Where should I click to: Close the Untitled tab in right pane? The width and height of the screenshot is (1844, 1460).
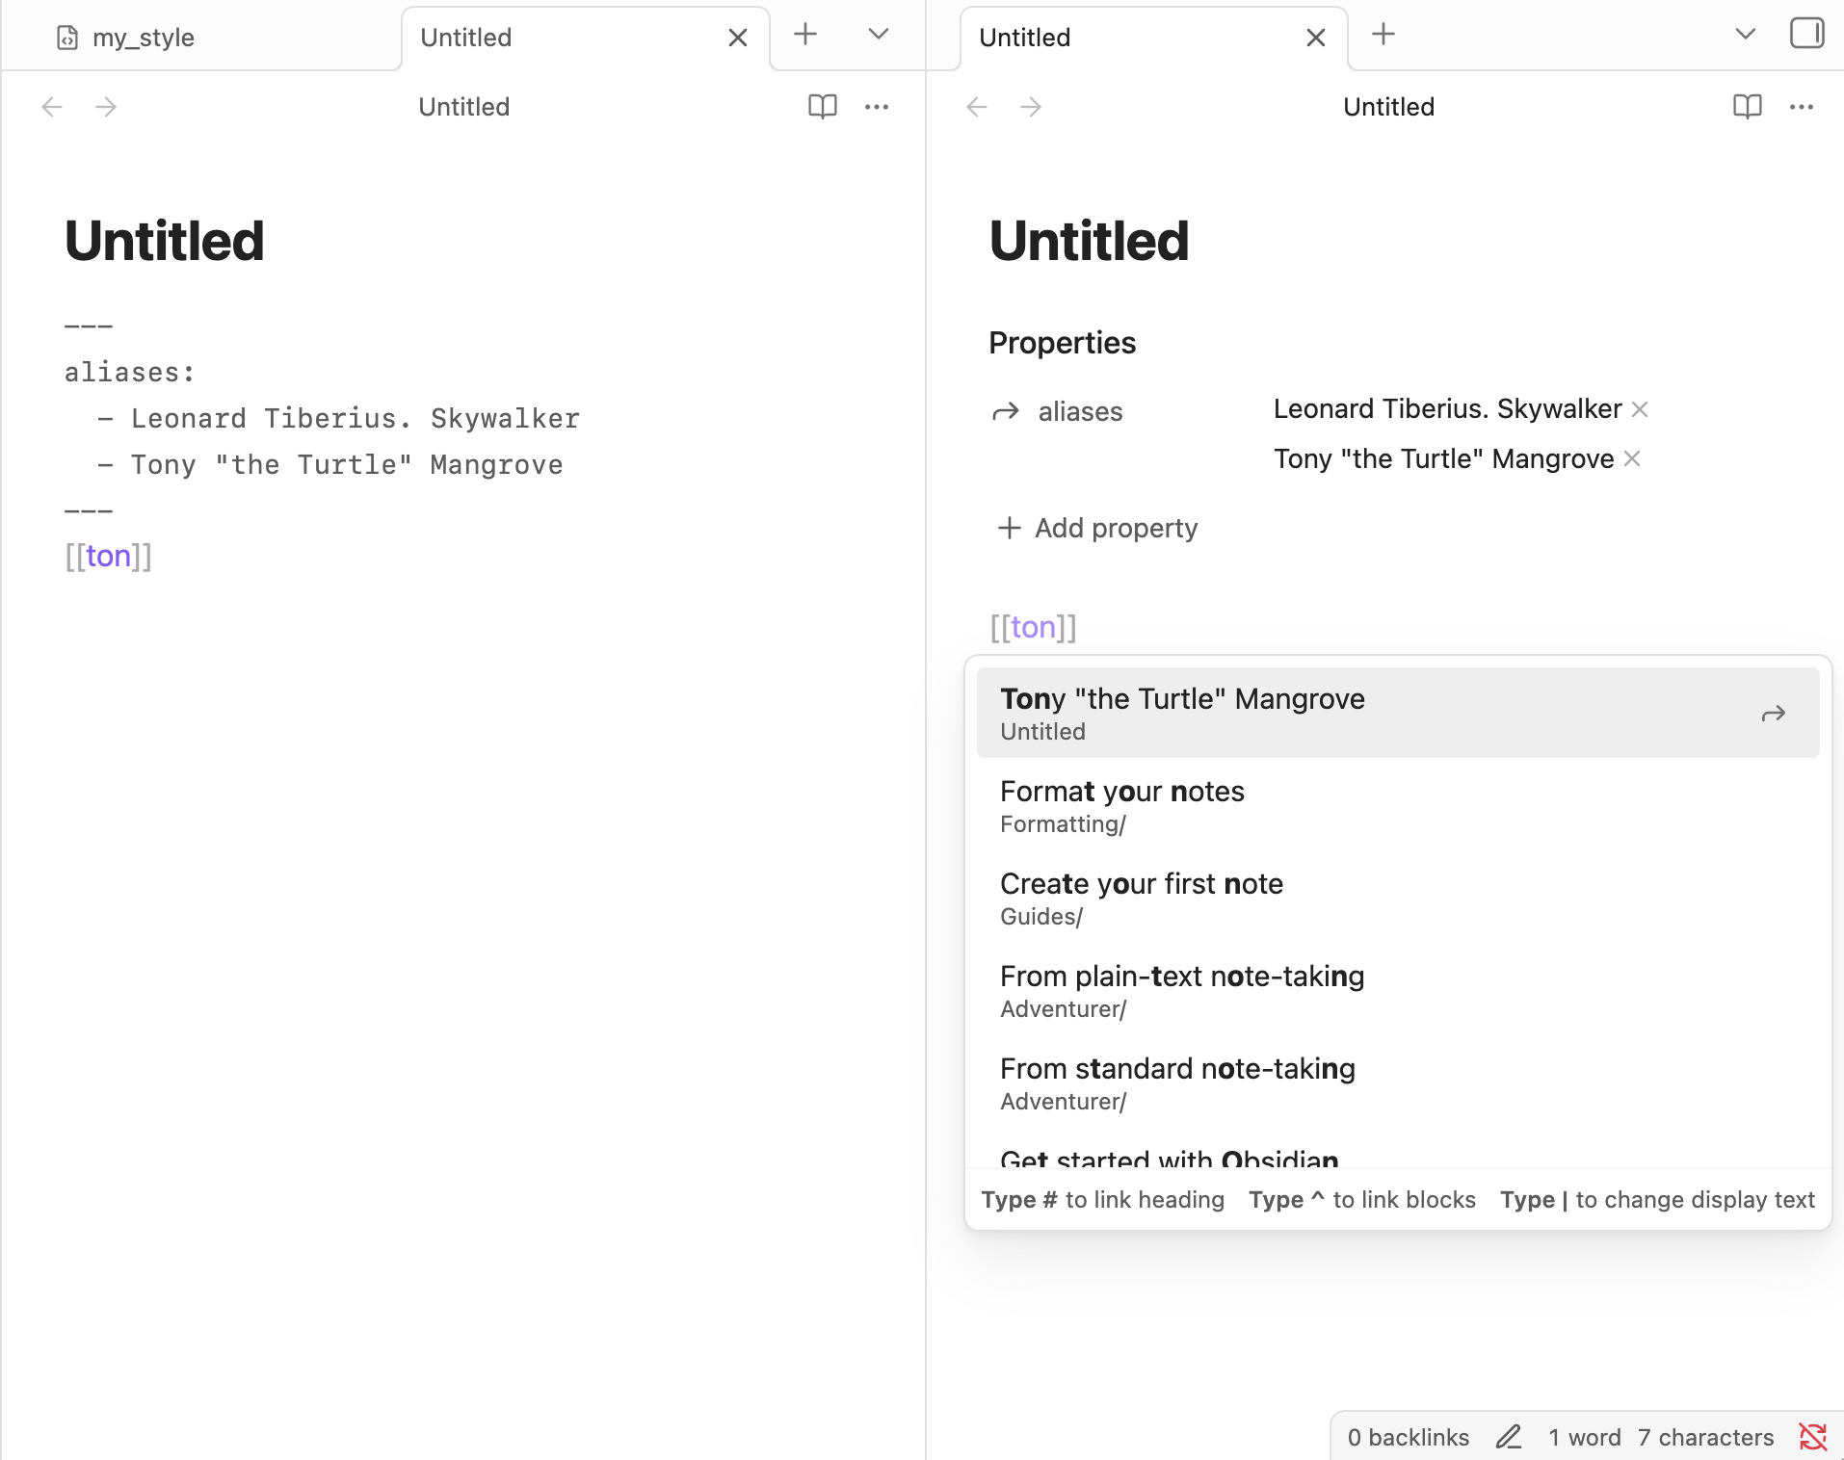pyautogui.click(x=1316, y=38)
